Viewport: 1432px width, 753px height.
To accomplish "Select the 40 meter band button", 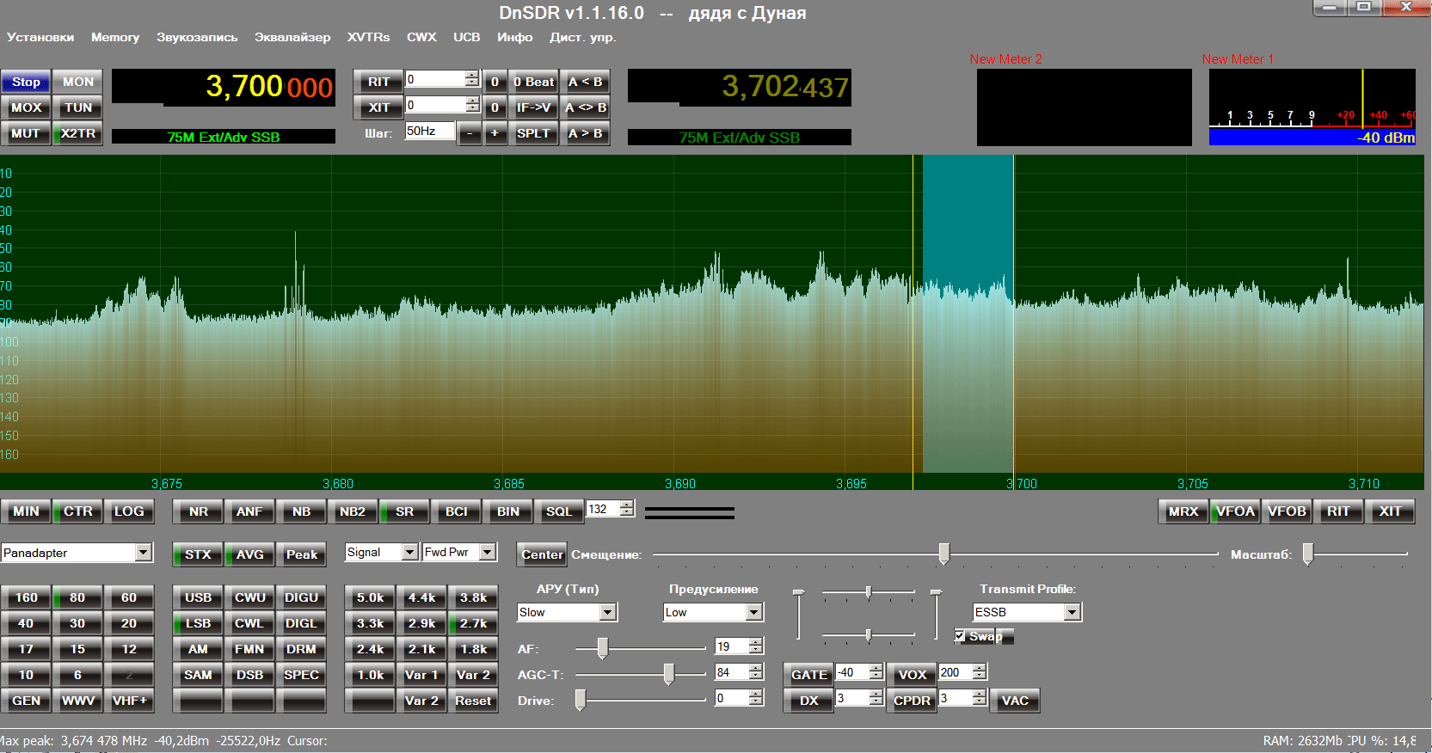I will click(26, 623).
